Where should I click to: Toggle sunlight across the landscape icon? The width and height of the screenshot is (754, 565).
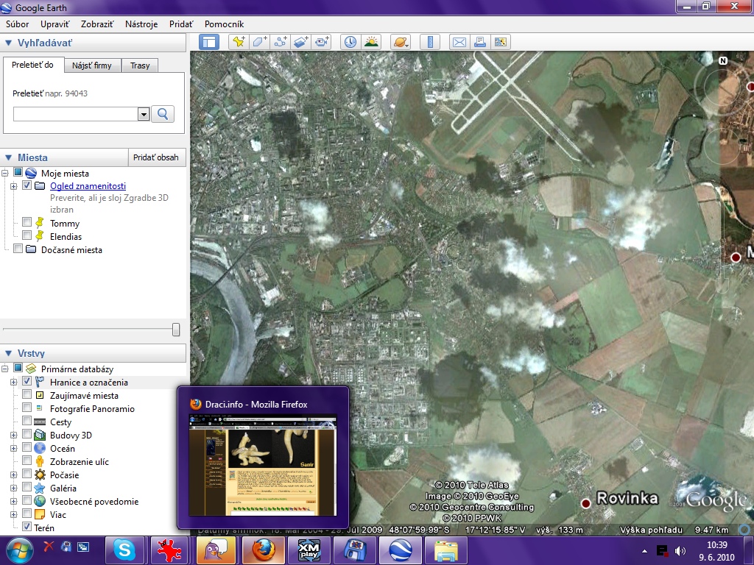(371, 42)
